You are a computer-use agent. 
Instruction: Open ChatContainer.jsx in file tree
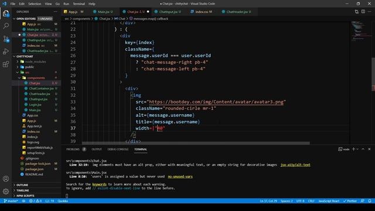pos(41,89)
